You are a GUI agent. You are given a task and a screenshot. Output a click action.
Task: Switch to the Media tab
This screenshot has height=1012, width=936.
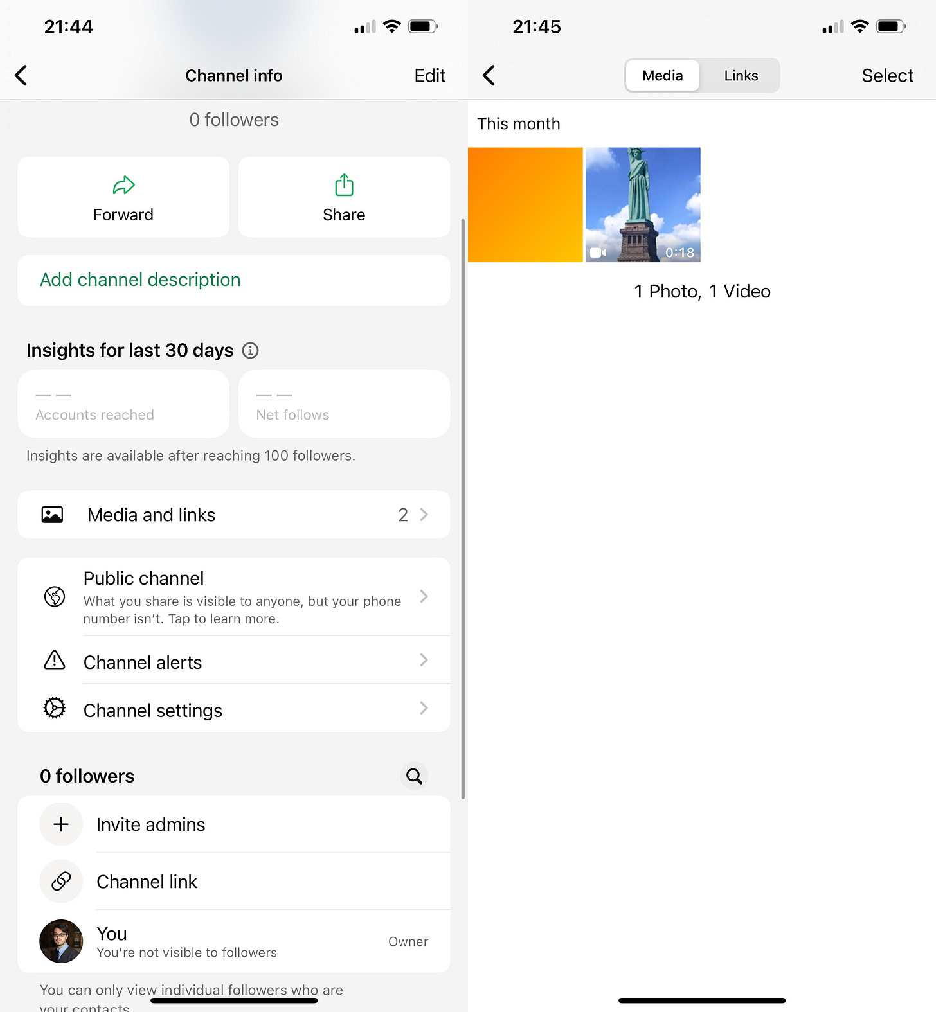coord(663,76)
